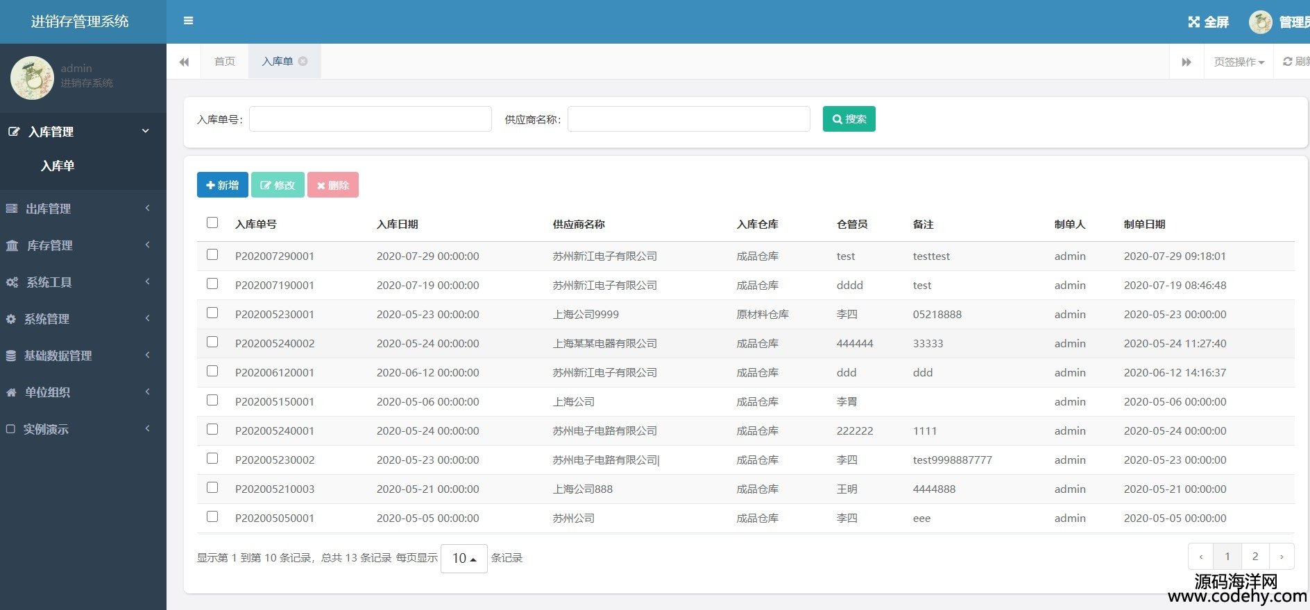The width and height of the screenshot is (1310, 610).
Task: Check the row P202005210003
Action: click(x=212, y=487)
